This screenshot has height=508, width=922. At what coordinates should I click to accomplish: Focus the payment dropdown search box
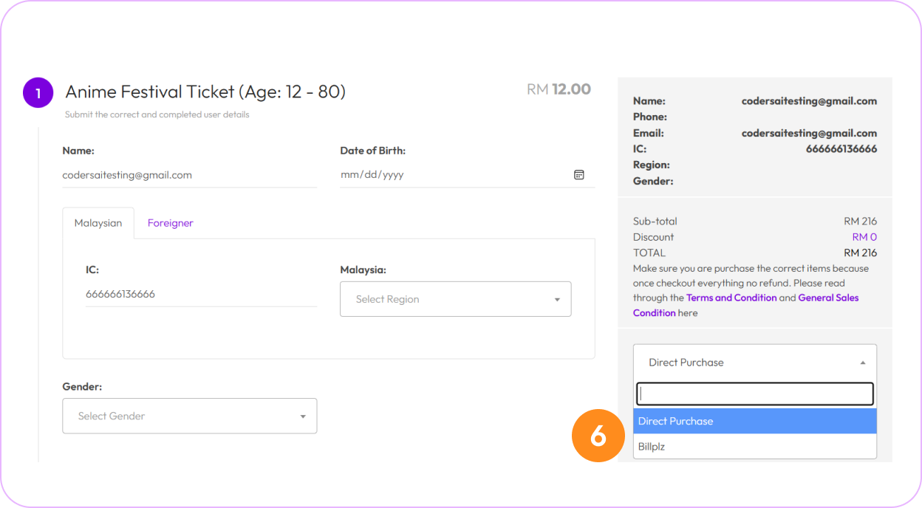754,394
